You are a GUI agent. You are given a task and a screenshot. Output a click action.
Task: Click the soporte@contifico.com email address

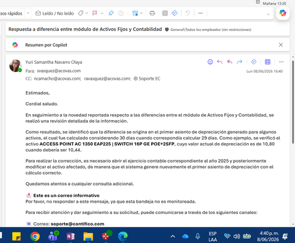coord(77,224)
